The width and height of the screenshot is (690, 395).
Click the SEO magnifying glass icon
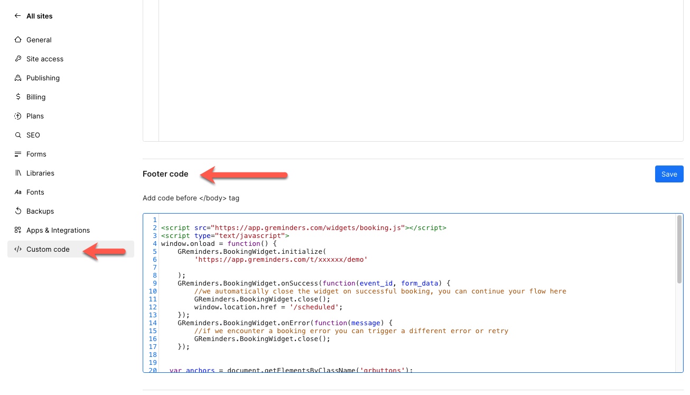click(x=18, y=135)
